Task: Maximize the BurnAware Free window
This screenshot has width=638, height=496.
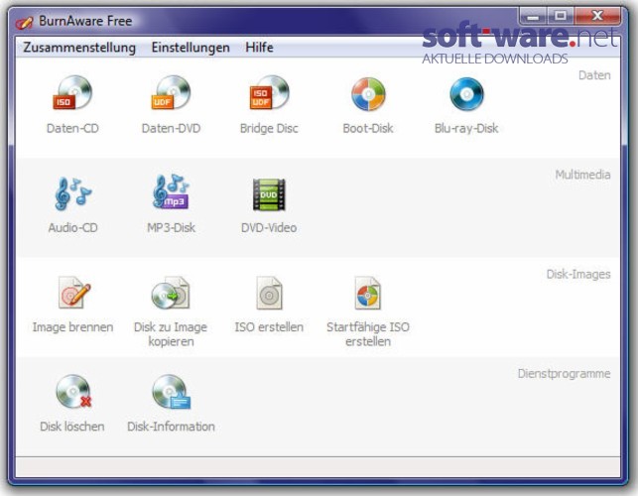Action: coord(561,16)
